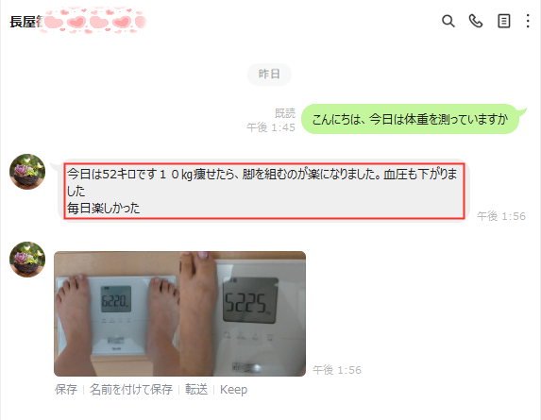Select the green sent message bubble
The height and width of the screenshot is (420, 541).
coord(411,119)
